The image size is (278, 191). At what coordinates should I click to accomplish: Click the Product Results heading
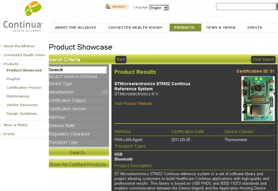135,72
